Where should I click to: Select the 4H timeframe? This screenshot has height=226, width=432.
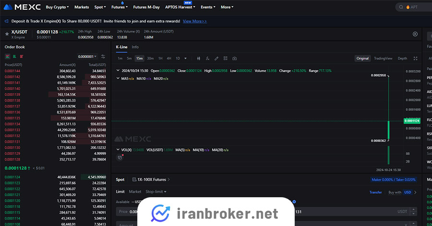[169, 59]
